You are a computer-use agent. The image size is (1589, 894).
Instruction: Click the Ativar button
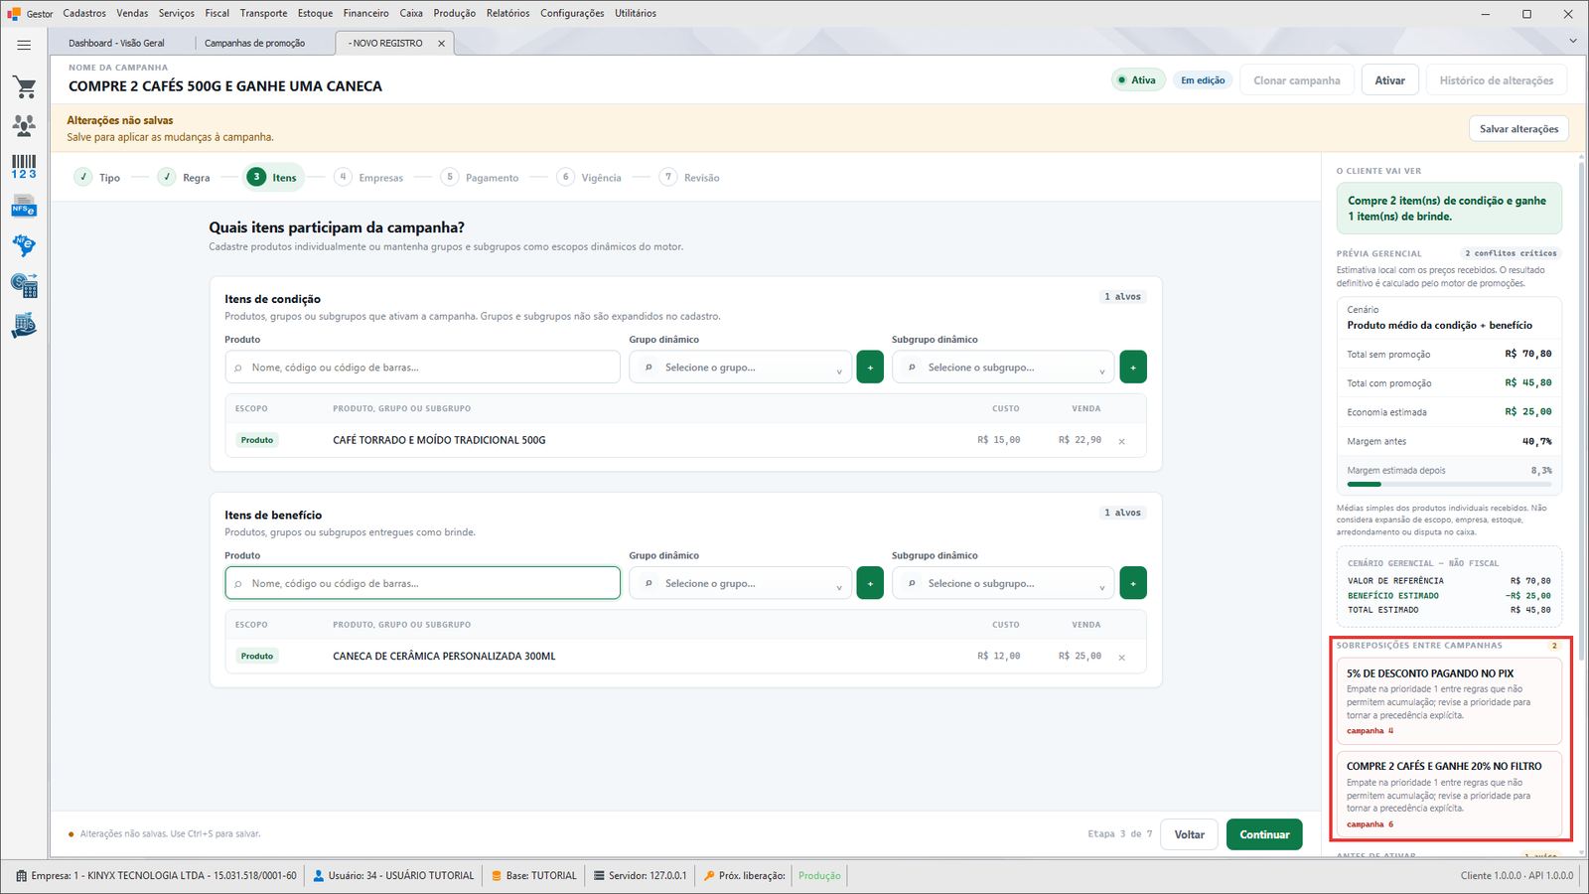pos(1390,80)
